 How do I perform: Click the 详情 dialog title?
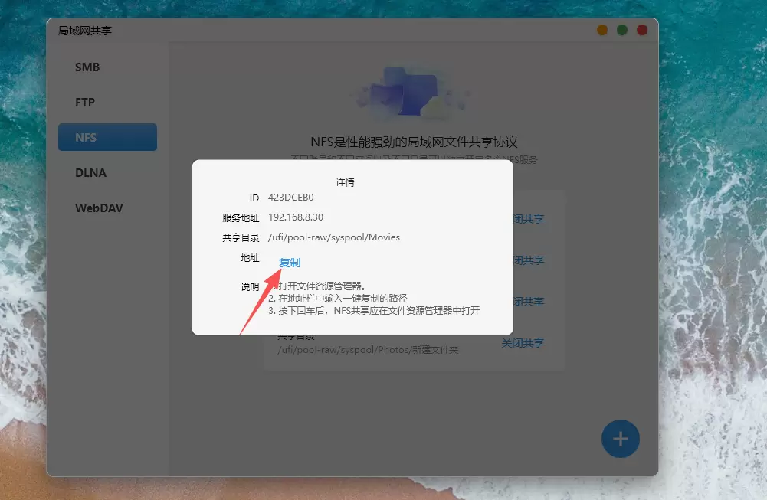[x=345, y=183]
